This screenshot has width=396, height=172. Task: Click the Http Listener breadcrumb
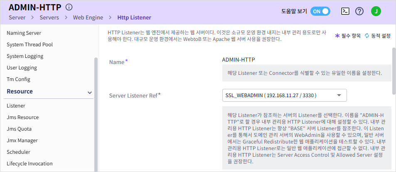click(x=134, y=18)
